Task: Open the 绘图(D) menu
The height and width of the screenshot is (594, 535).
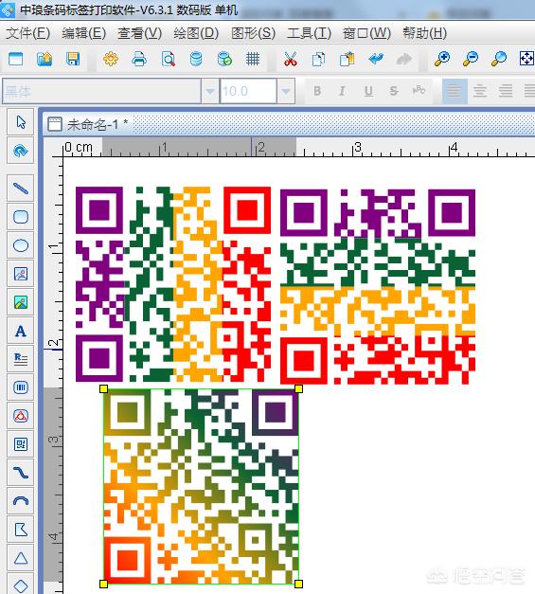Action: (196, 33)
